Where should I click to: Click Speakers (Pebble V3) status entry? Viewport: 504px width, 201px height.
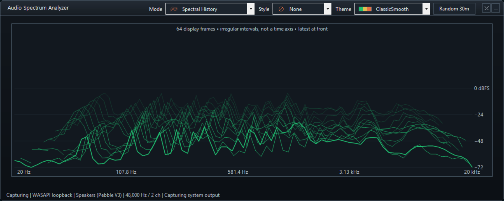pos(99,195)
